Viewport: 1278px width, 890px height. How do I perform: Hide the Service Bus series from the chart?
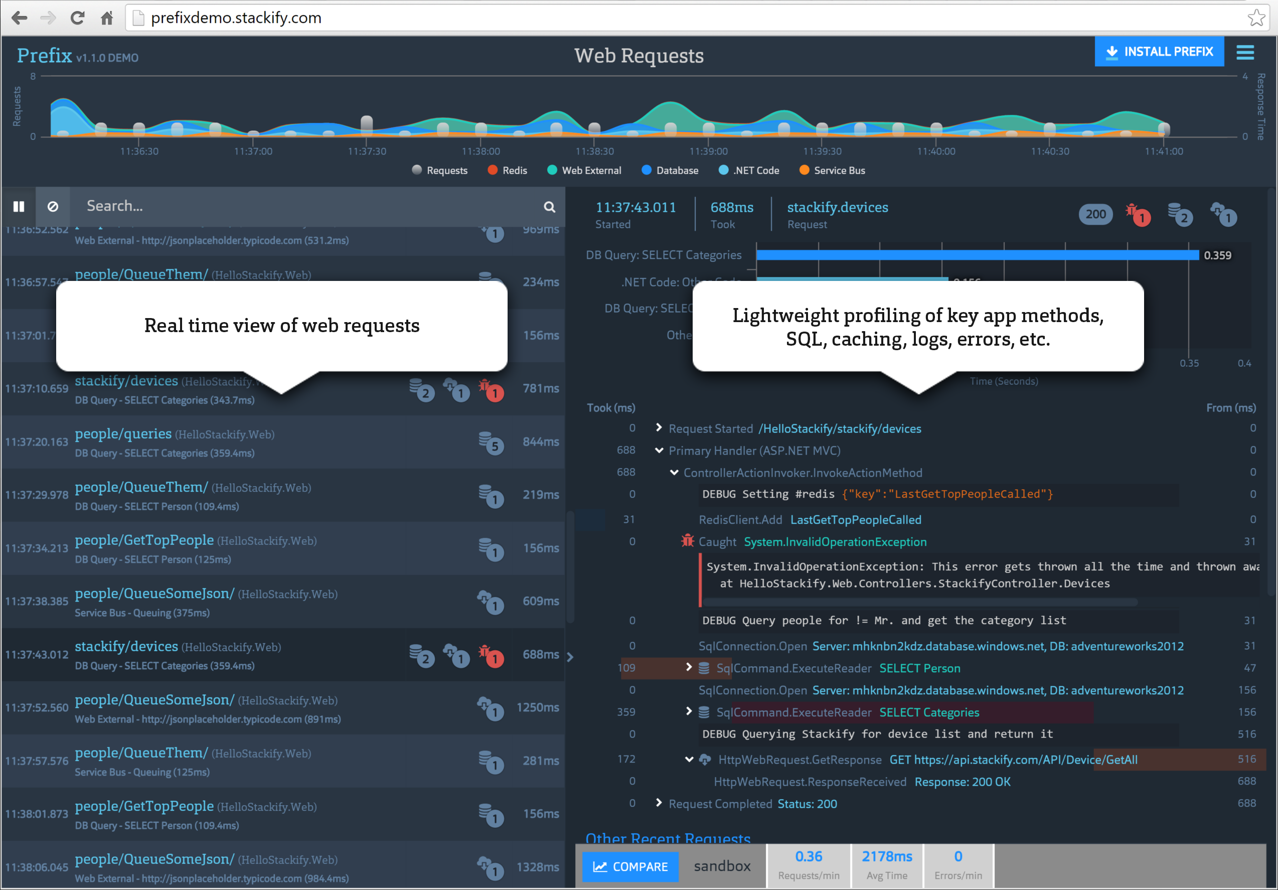coord(832,170)
